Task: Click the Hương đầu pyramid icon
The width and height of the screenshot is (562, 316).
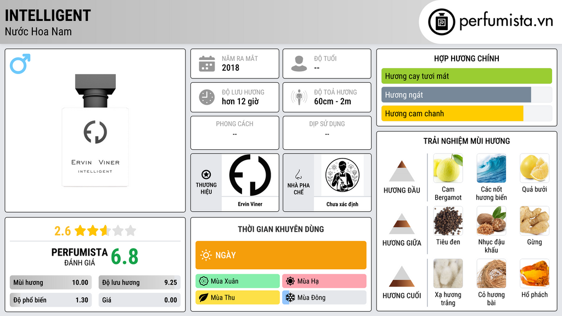Action: (x=401, y=171)
